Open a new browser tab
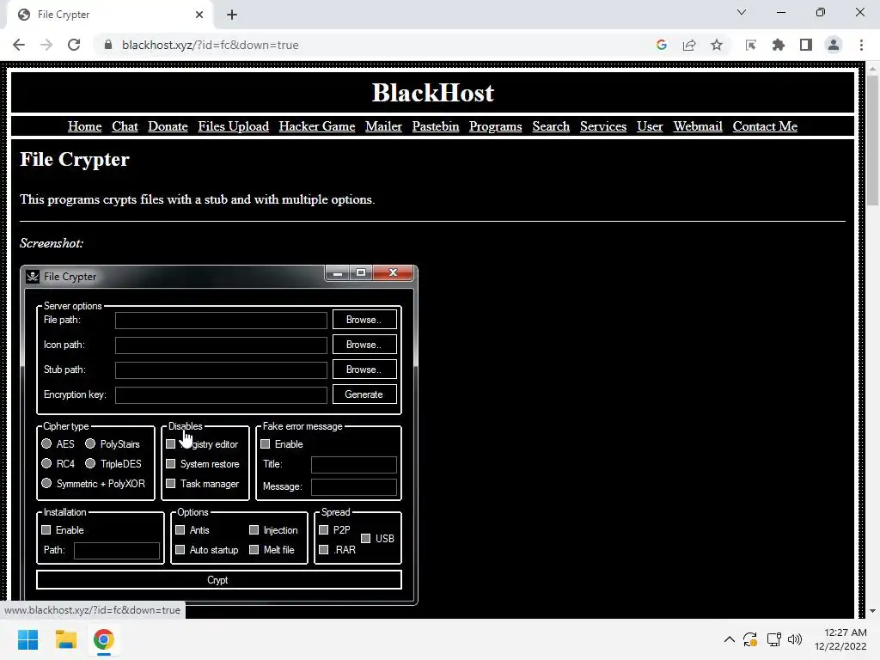 point(232,15)
